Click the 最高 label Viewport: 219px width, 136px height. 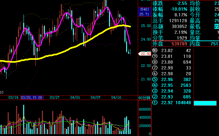click(195, 21)
